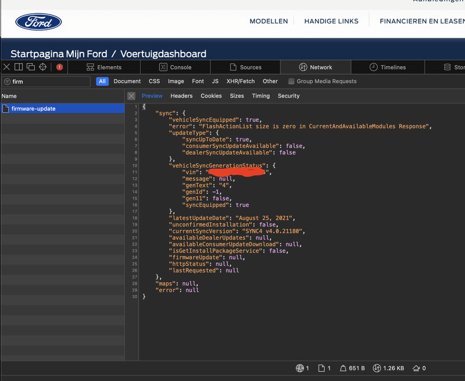Open the MODELLEN navigation menu
Viewport: 465px width, 381px height.
pos(269,21)
